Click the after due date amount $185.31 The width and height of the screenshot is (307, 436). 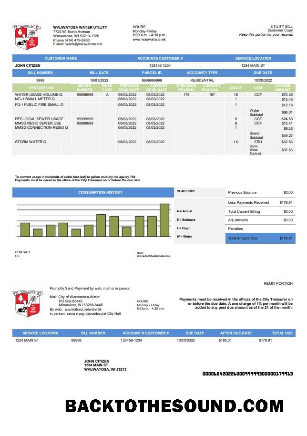pyautogui.click(x=225, y=340)
